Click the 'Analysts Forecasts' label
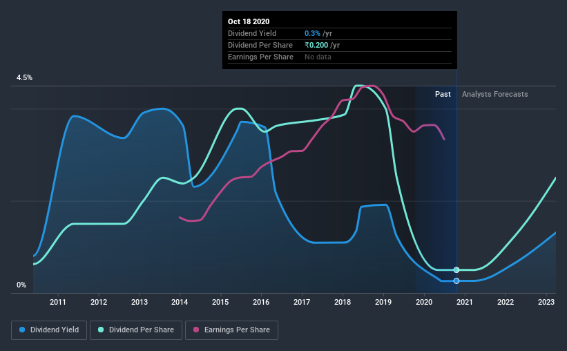 494,94
